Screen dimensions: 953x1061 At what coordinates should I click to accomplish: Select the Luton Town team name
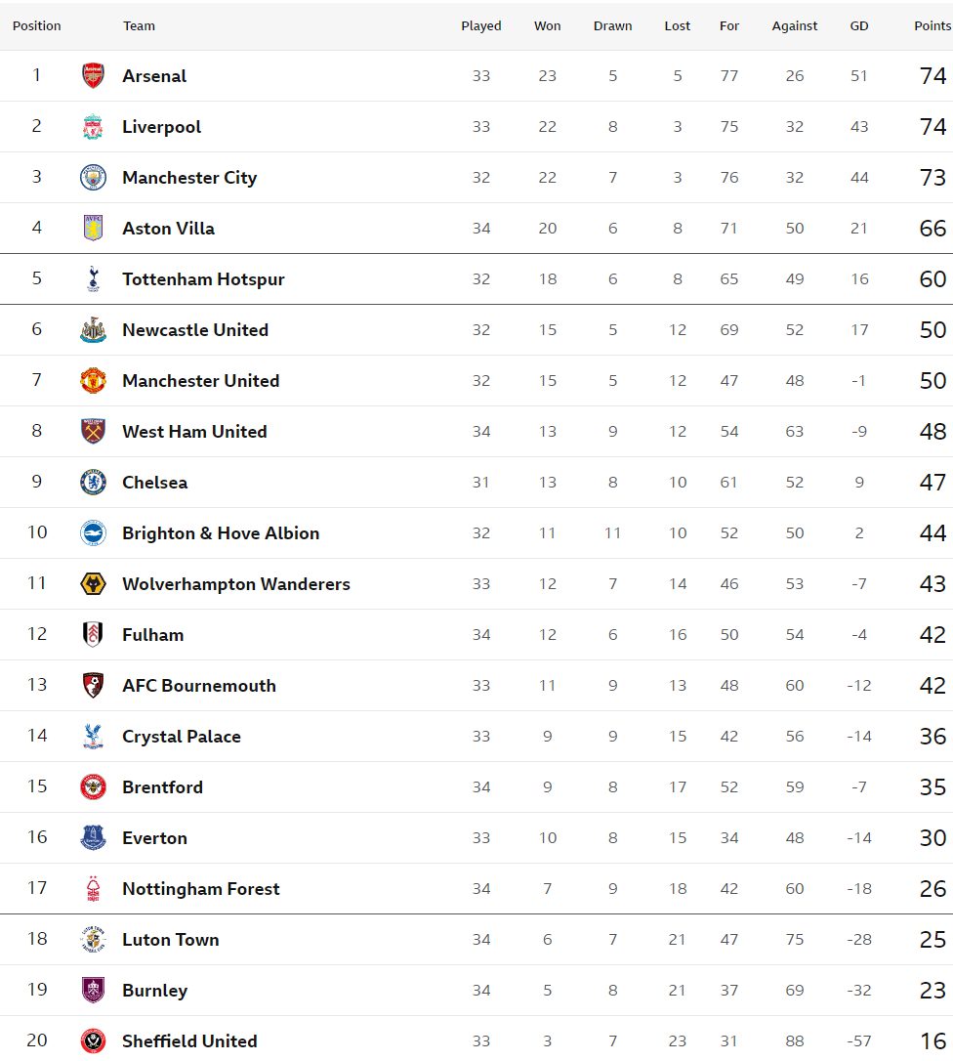(171, 939)
